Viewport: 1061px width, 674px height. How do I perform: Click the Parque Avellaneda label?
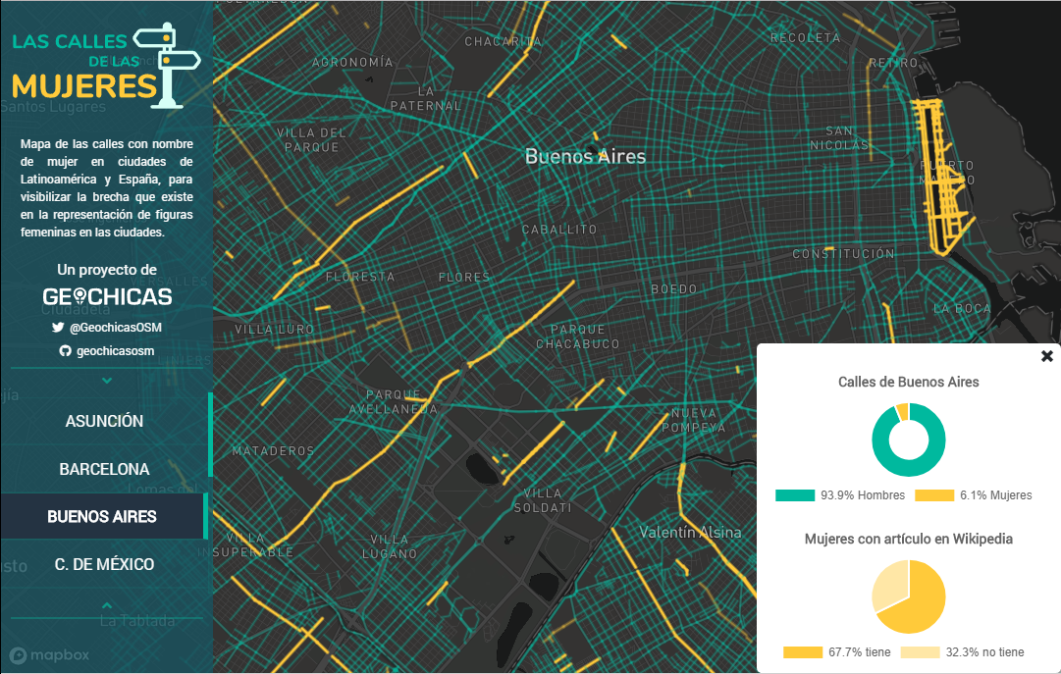394,402
